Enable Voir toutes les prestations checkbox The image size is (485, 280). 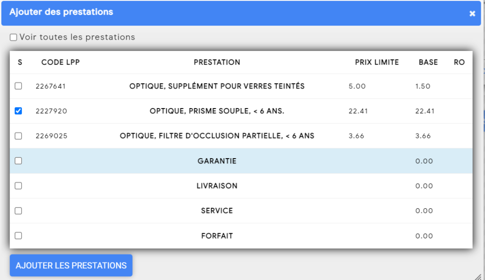click(x=13, y=37)
